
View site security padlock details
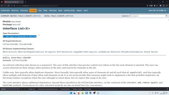click(x=14, y=6)
